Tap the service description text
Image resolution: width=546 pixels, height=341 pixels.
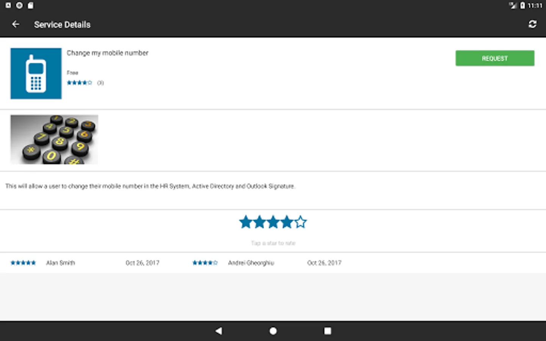coord(150,186)
